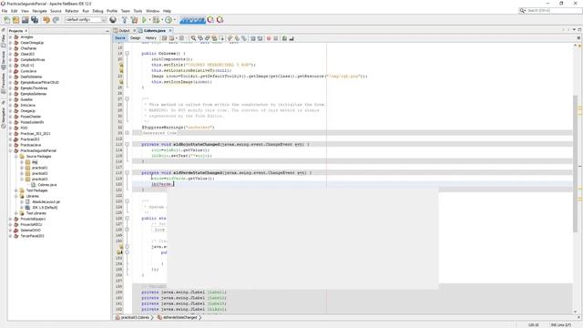Open the Navigate menu
The height and width of the screenshot is (328, 583).
click(39, 11)
